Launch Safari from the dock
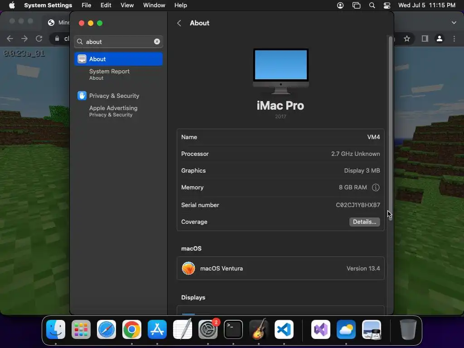This screenshot has width=464, height=348. tap(106, 329)
